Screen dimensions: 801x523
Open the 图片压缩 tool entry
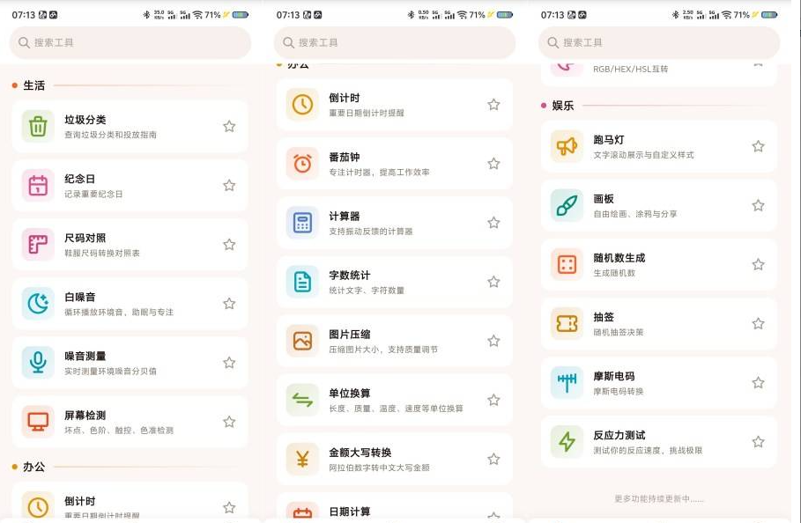395,341
